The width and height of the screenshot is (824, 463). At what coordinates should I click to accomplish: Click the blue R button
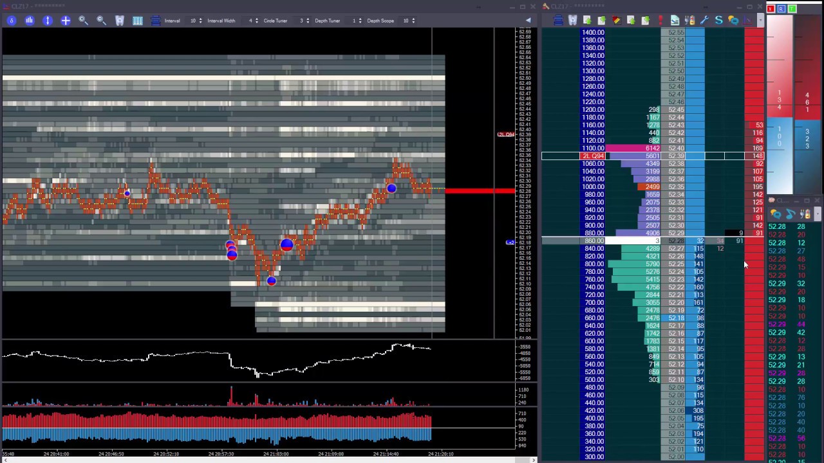pyautogui.click(x=781, y=9)
